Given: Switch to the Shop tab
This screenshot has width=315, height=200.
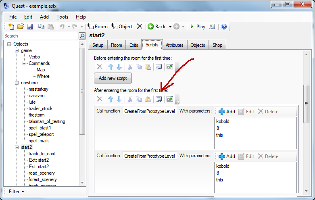Looking at the screenshot, I should pos(217,45).
